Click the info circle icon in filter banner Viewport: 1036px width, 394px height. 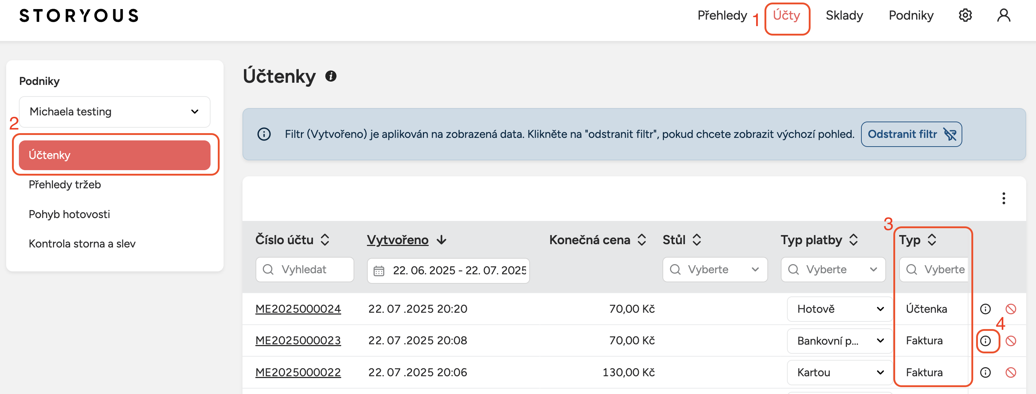264,134
